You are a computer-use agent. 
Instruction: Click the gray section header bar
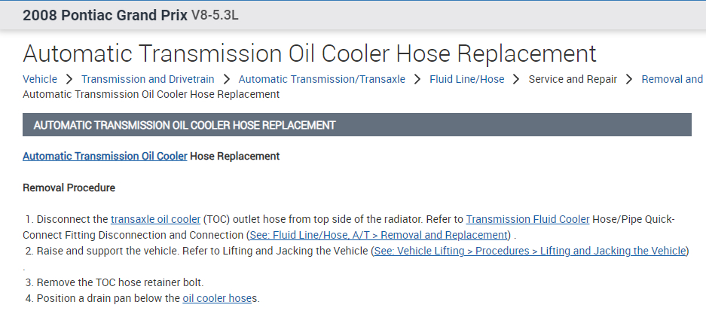point(356,125)
